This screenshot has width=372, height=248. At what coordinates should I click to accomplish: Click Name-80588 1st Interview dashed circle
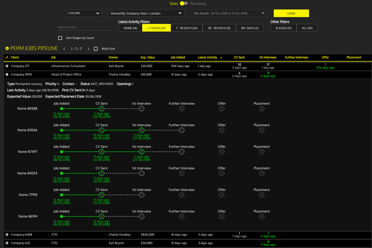pos(141,109)
